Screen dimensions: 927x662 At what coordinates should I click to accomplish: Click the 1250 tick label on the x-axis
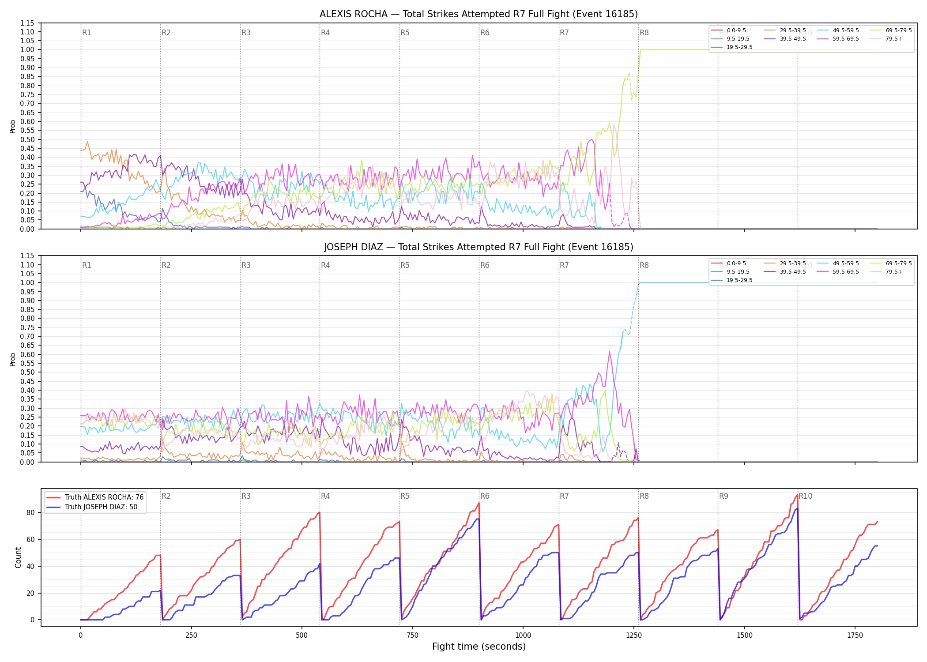tap(634, 636)
